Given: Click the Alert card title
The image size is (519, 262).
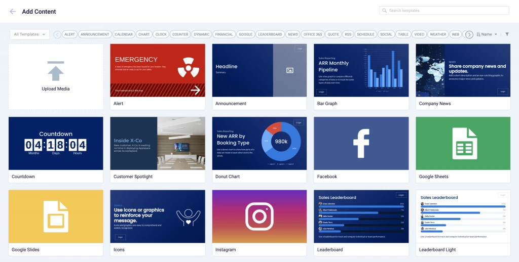Looking at the screenshot, I should click(x=118, y=103).
